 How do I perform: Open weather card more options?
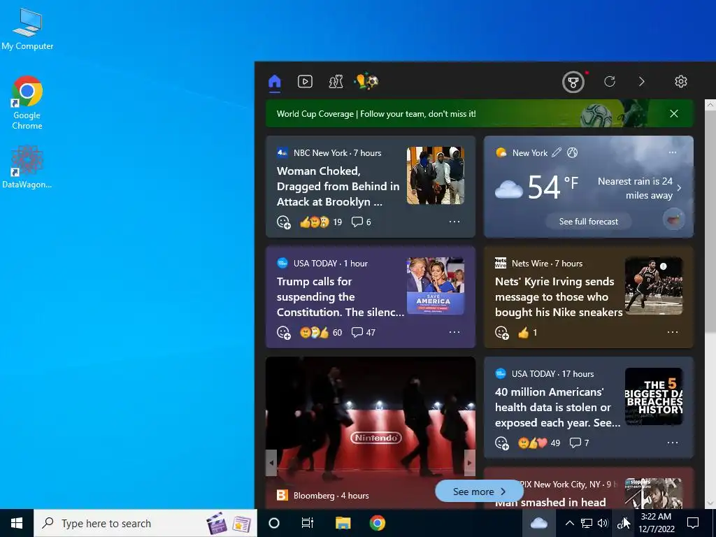click(673, 152)
